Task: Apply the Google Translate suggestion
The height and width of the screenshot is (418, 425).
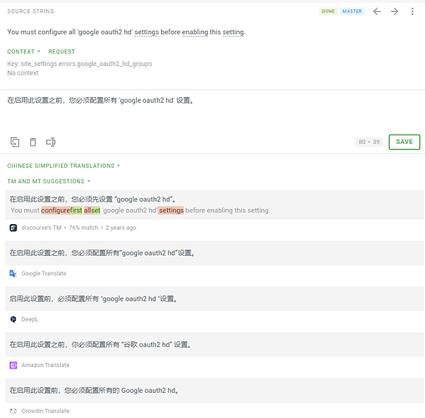Action: pyautogui.click(x=215, y=253)
